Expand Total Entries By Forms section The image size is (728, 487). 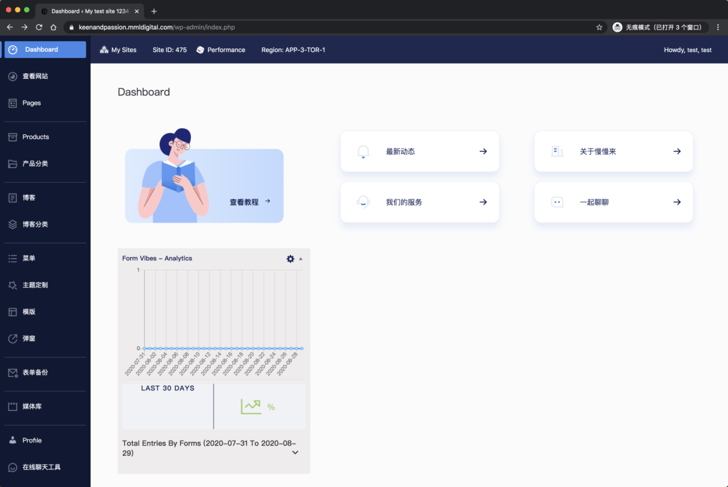295,453
